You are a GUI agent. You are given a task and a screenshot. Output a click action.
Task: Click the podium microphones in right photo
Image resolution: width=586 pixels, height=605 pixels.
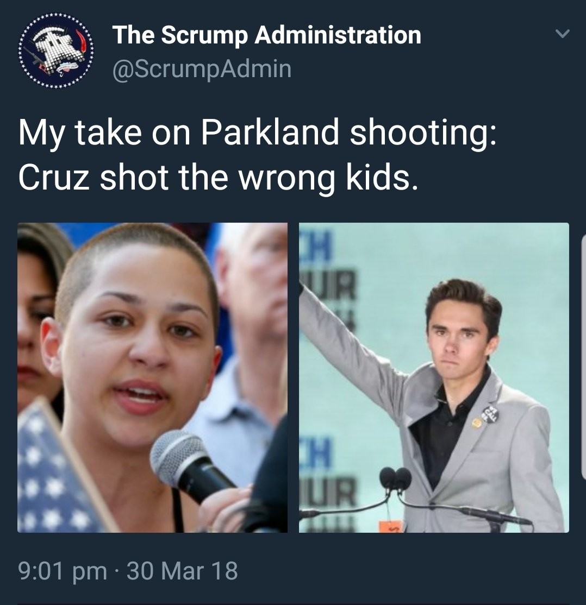395,478
